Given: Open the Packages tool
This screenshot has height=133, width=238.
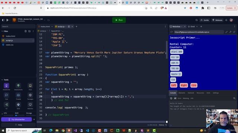Looking at the screenshot, I should click(x=30, y=96).
